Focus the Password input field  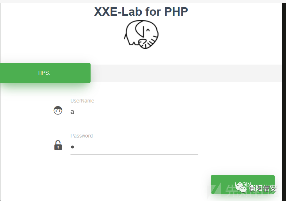click(x=134, y=147)
